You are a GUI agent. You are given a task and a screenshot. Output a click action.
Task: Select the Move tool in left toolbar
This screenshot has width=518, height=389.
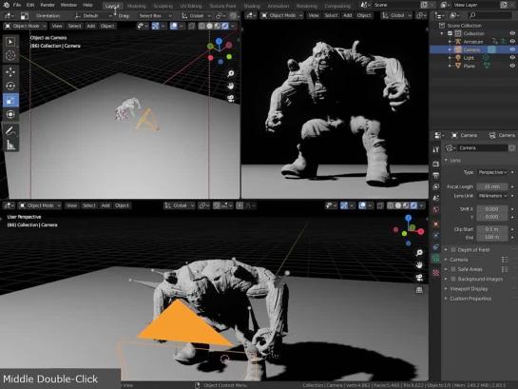tap(10, 72)
